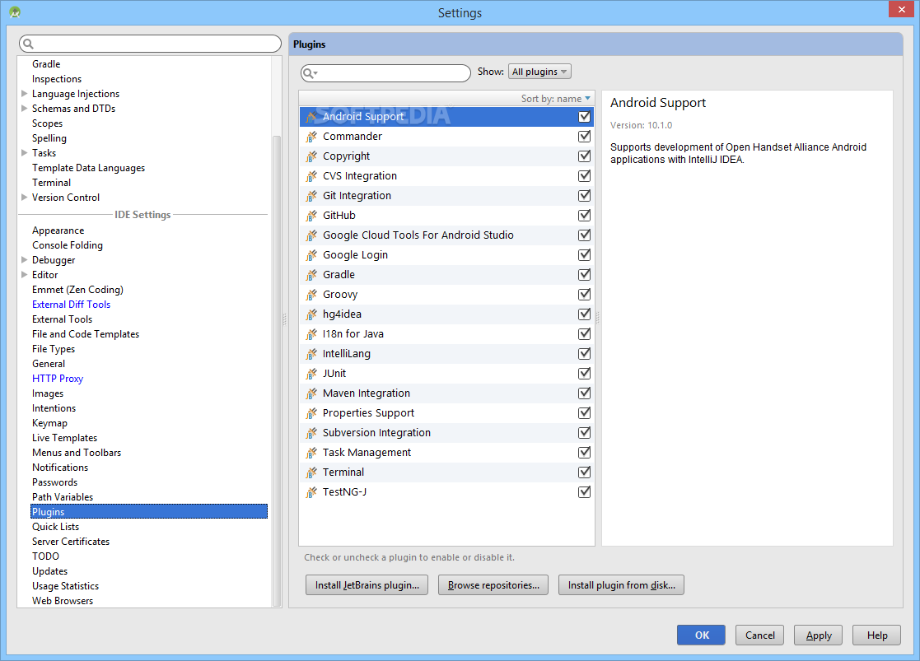This screenshot has height=661, width=920.
Task: Expand the Language Injections tree node
Action: [24, 93]
